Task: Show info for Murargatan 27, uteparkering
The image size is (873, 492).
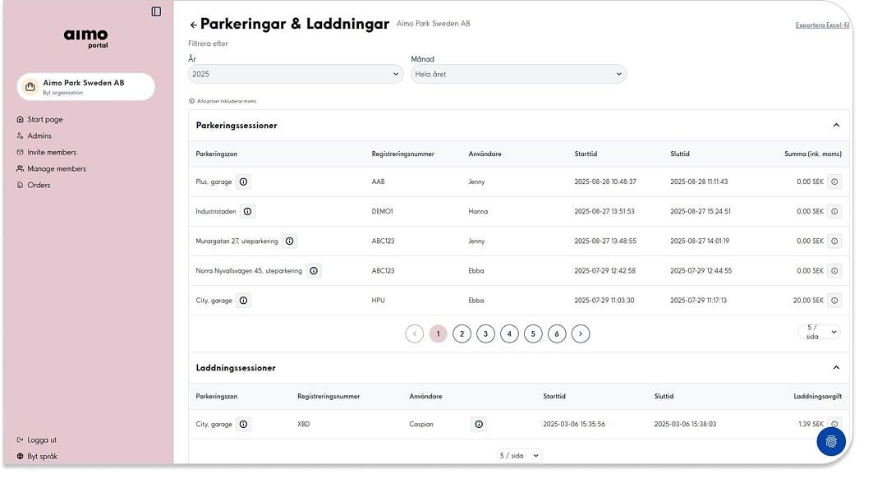Action: pyautogui.click(x=289, y=241)
